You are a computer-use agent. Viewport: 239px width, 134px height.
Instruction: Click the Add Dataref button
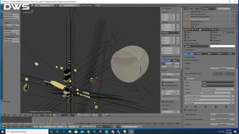pyautogui.click(x=223, y=68)
